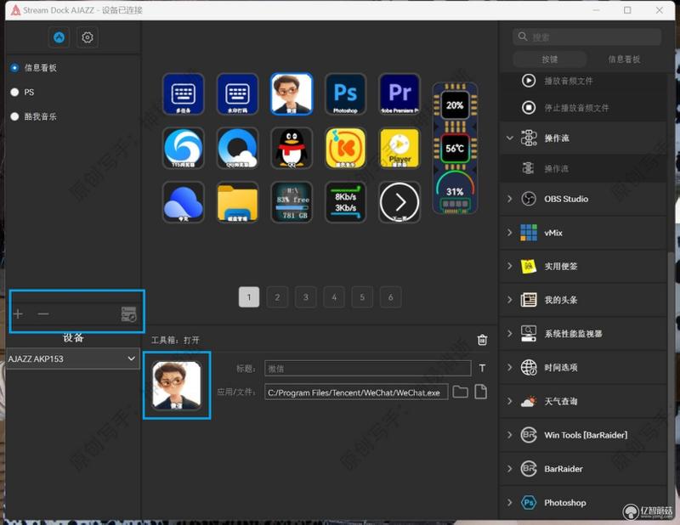Switch to the 信息看板 tab on right
680x525 pixels.
click(x=624, y=59)
